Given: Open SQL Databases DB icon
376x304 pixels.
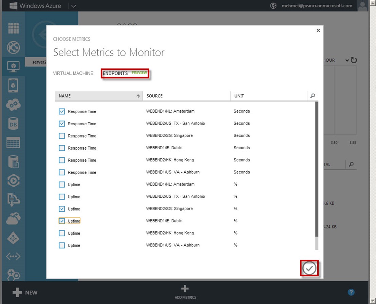Looking at the screenshot, I should (14, 124).
